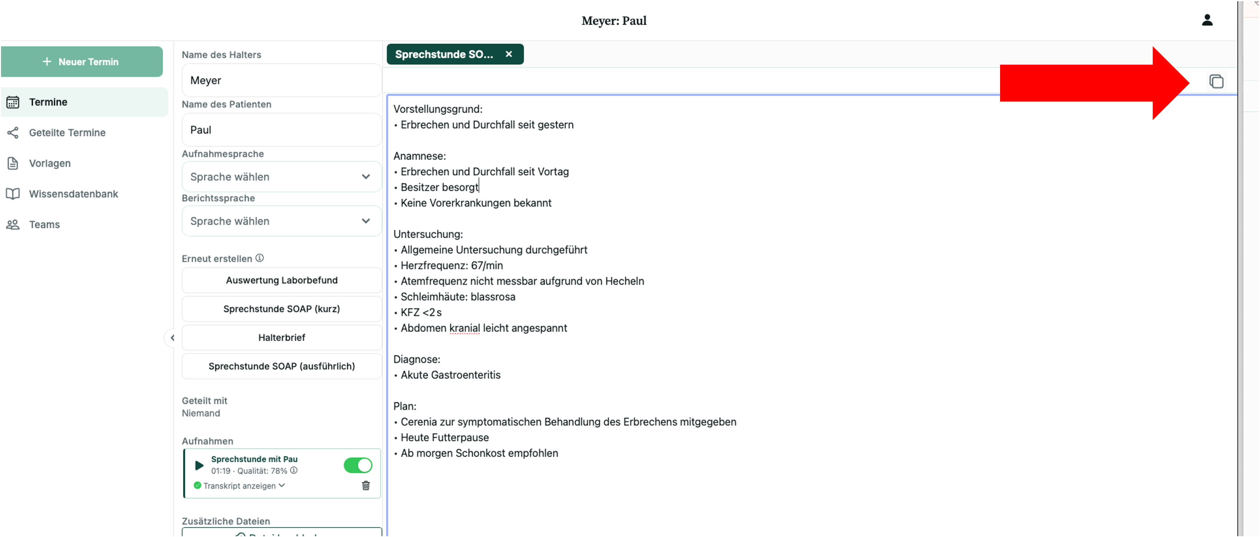Toggle the recording's green switch off

(x=357, y=465)
